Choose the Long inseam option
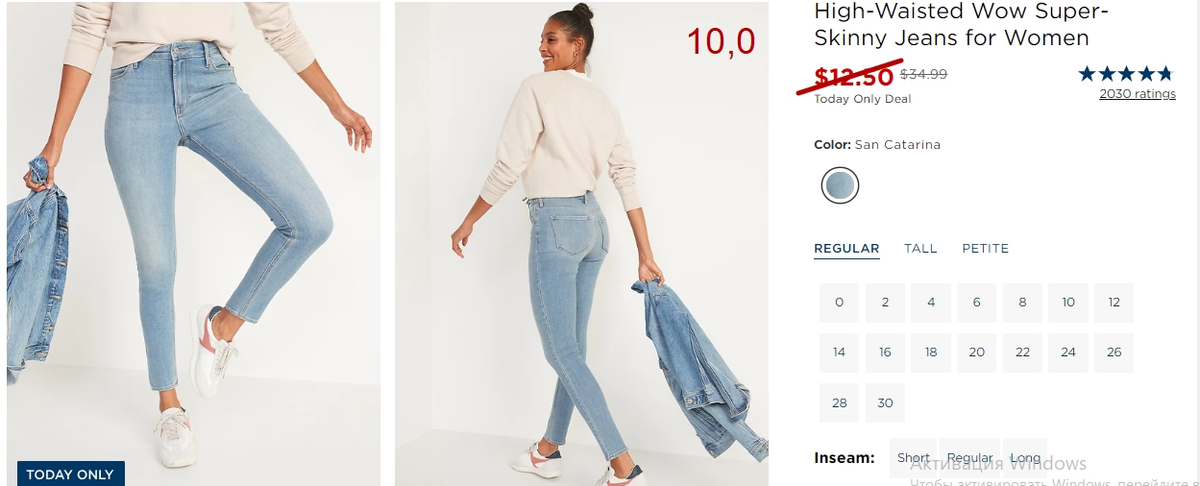Screen dimensions: 1200x486 [1025, 458]
